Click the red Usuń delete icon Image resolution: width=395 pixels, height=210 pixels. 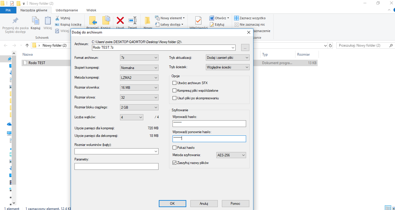point(120,20)
